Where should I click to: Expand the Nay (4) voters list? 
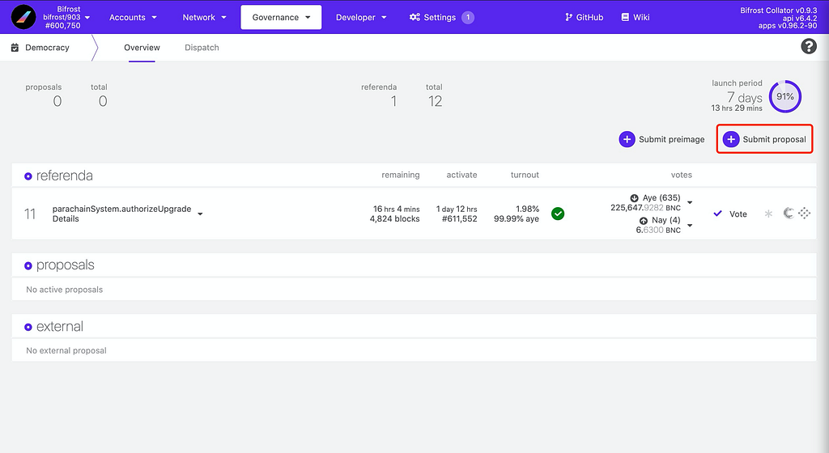pos(690,226)
